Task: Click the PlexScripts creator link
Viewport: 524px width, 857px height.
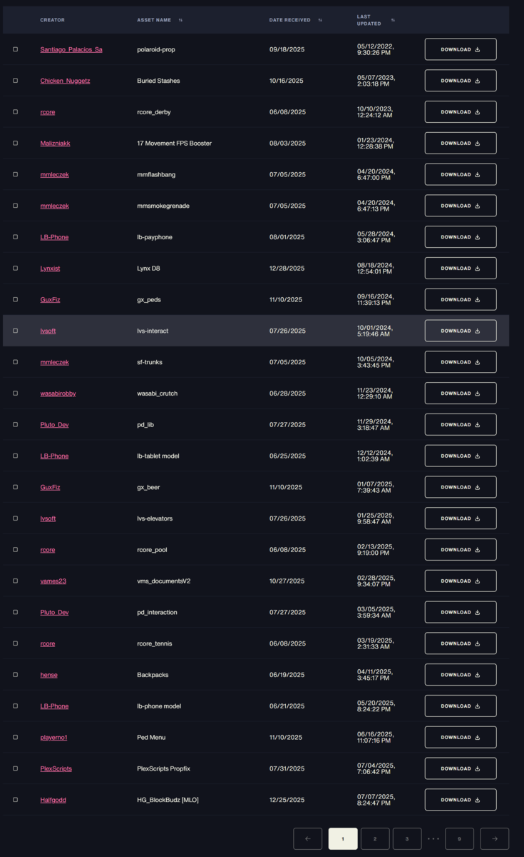Action: click(56, 768)
